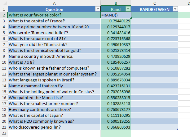Select column A header
The height and width of the screenshot is (137, 190).
pos(54,3)
